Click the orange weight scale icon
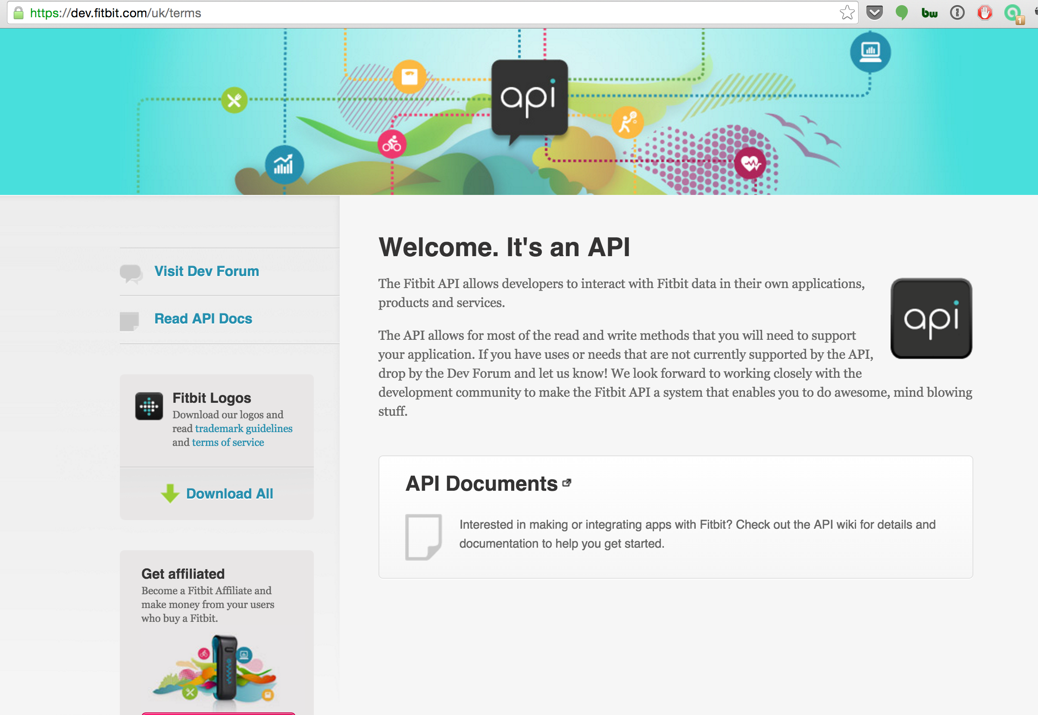The image size is (1038, 715). (409, 77)
